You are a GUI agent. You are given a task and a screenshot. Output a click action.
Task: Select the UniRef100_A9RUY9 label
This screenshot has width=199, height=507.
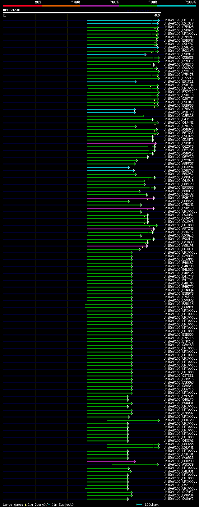178,143
